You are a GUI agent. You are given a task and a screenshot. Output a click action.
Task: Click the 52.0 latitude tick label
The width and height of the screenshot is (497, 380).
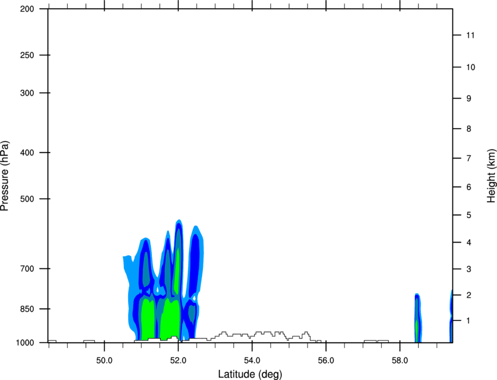178,361
